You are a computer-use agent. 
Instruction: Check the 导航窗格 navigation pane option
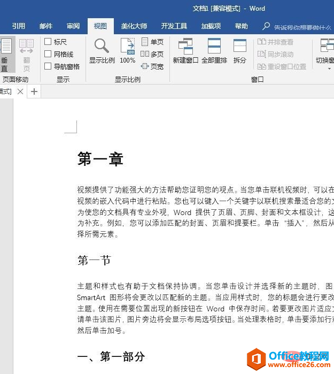pos(48,66)
